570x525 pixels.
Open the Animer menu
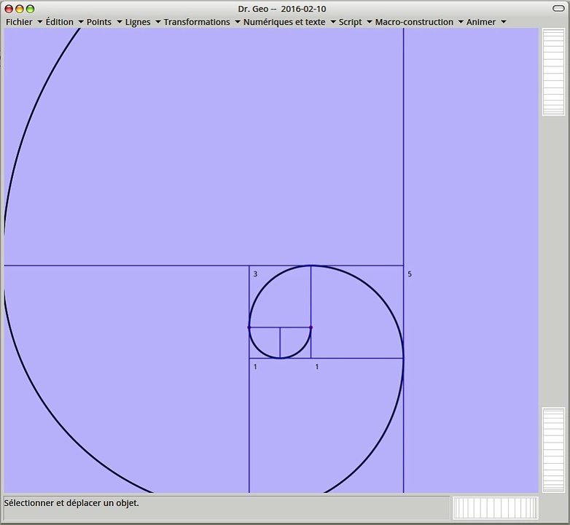481,22
